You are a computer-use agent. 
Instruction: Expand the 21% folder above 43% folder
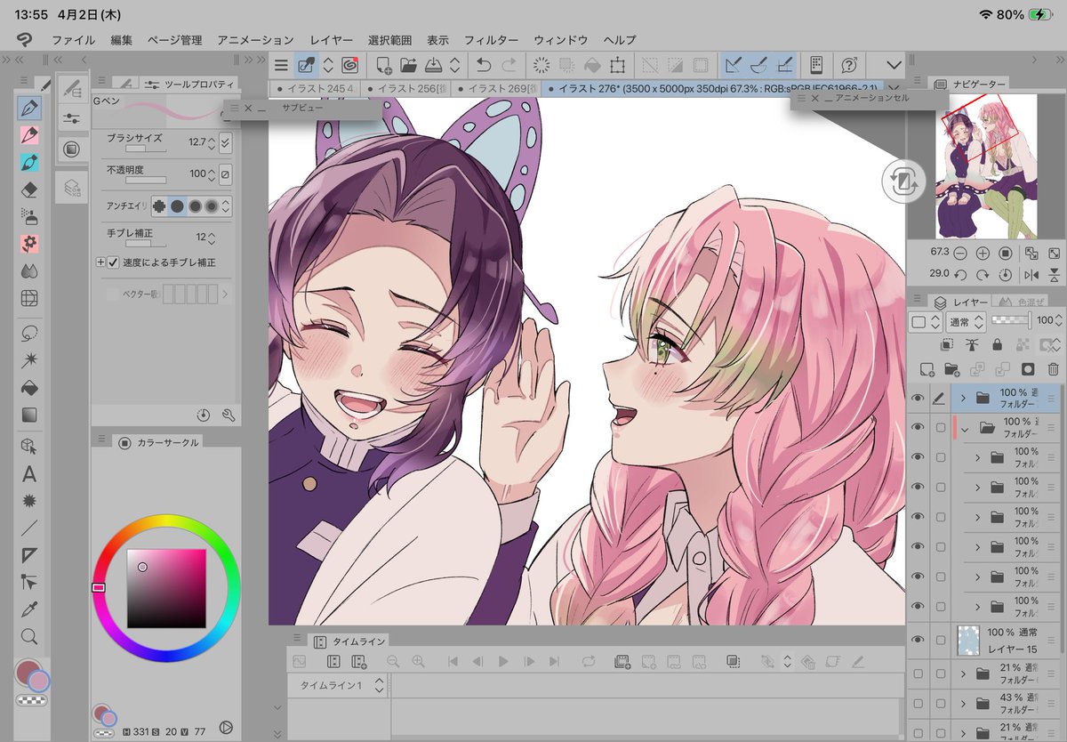click(x=963, y=674)
